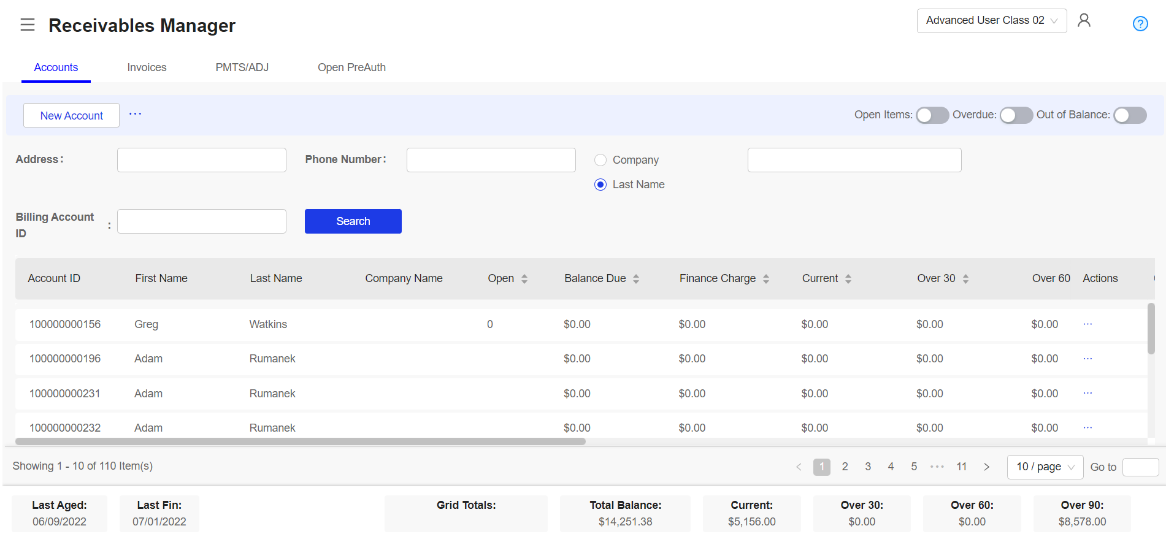Focus the Company/Last Name search field
1166x542 pixels.
pyautogui.click(x=854, y=160)
